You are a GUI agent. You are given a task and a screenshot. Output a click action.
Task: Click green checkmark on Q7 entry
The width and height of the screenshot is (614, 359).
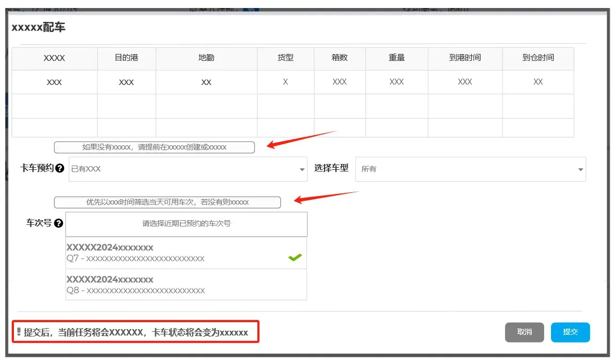[295, 257]
